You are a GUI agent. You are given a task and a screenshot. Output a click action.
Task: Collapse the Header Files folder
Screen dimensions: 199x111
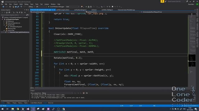[x=4, y=25]
